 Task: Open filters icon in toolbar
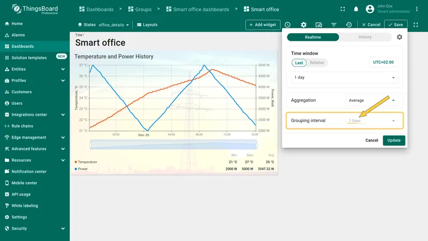(333, 25)
